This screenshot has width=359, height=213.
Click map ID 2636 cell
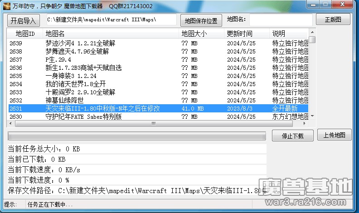tap(16, 68)
